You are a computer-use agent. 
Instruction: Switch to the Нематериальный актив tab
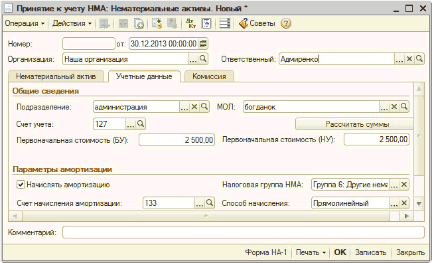[x=56, y=76]
